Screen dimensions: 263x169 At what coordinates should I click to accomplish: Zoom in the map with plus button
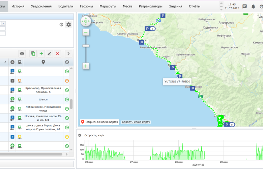tap(86, 66)
